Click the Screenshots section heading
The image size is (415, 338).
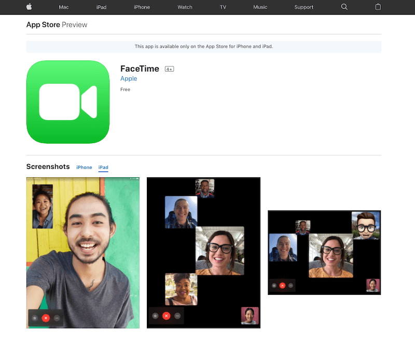48,166
